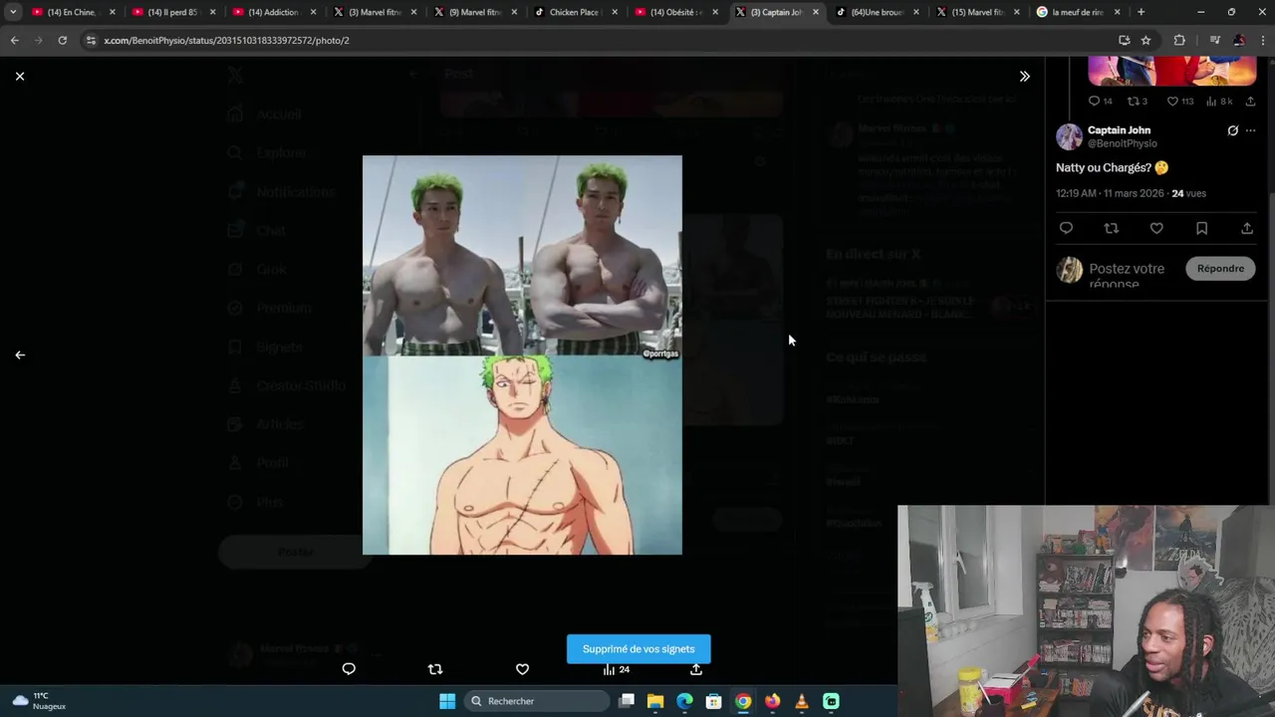Bookmark this page with the star icon
This screenshot has height=717, width=1275.
pos(1146,40)
